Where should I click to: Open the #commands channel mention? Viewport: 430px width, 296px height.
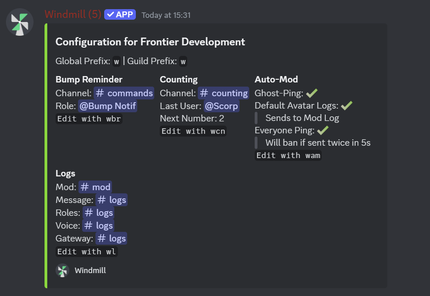[124, 93]
